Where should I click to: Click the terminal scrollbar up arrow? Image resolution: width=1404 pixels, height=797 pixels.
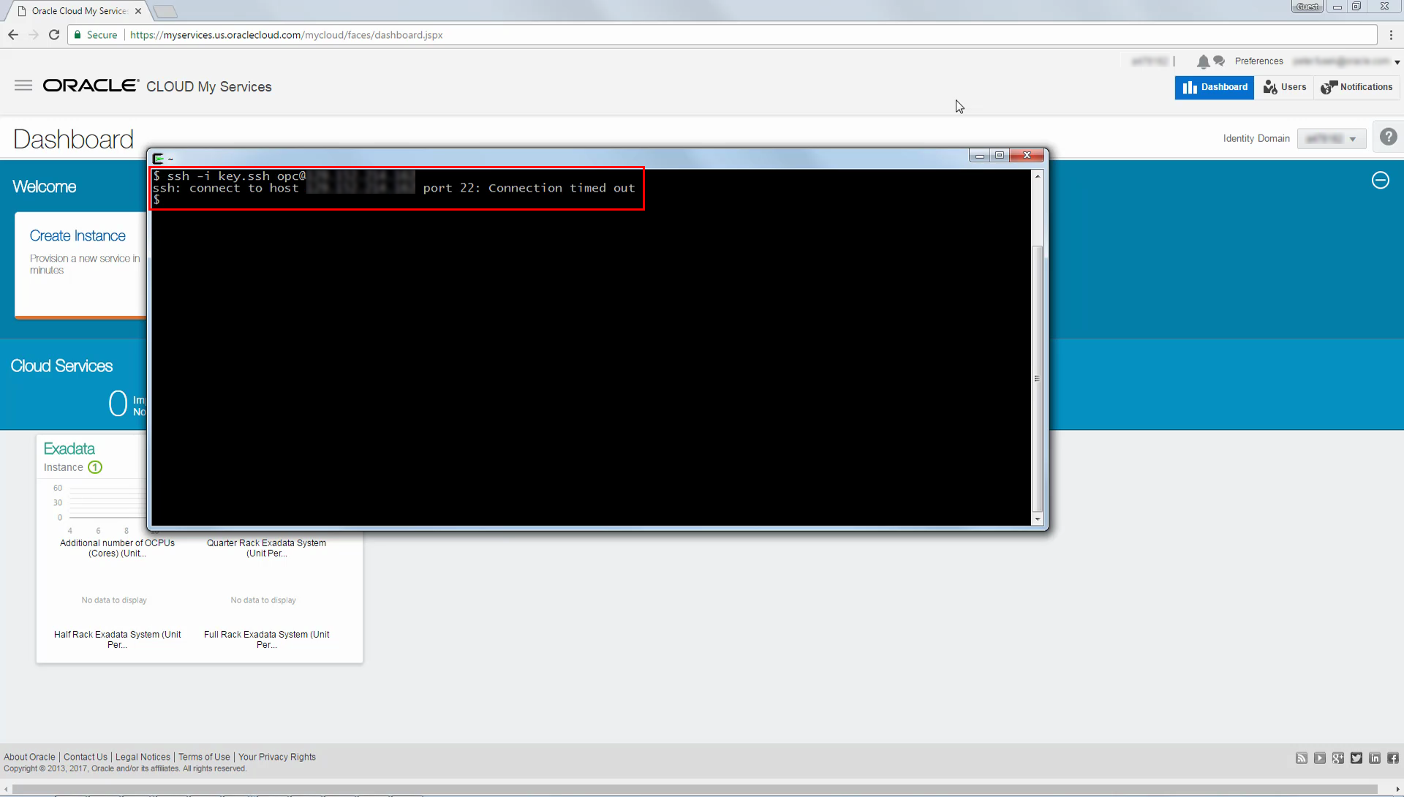coord(1037,176)
